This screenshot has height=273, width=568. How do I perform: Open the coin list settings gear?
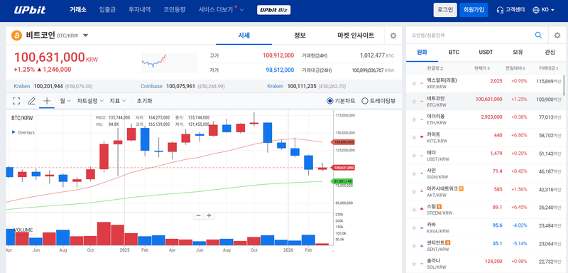(x=557, y=35)
